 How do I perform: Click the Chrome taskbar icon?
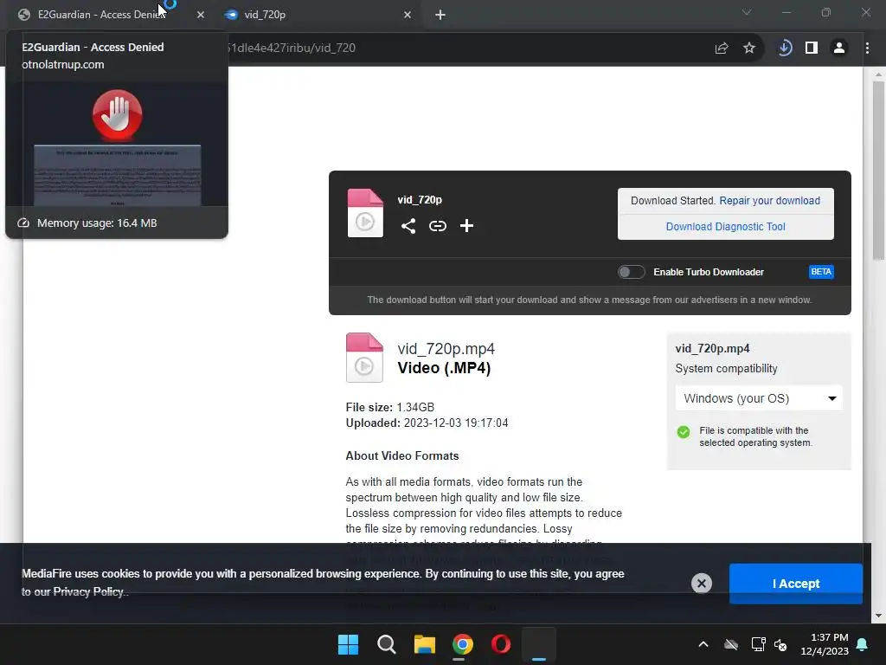click(462, 644)
